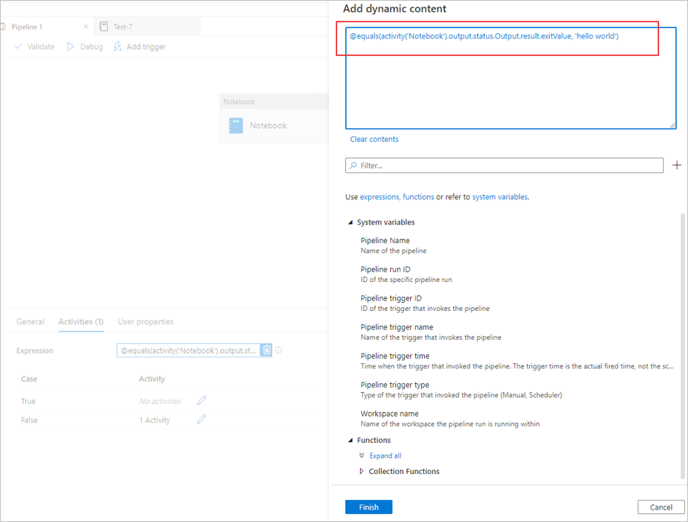Click the Validate icon in the pipeline toolbar
Viewport: 688px width, 522px height.
19,46
